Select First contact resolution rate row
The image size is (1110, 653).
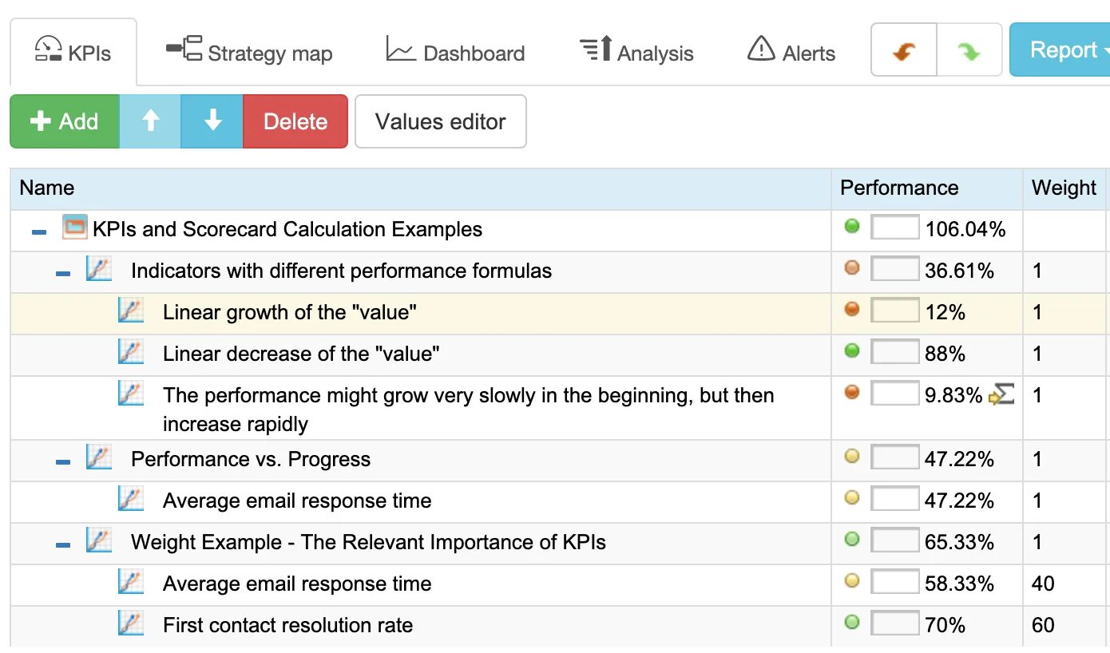coord(558,626)
